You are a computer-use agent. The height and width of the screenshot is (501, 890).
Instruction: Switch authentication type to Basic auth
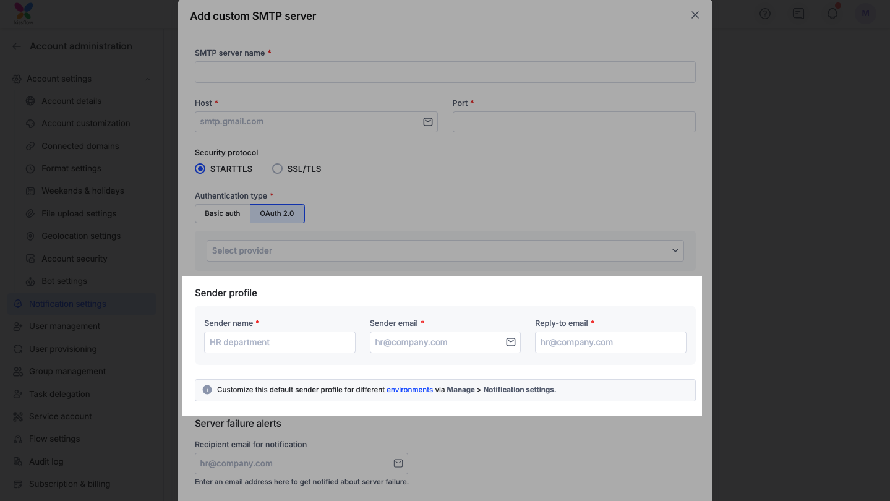point(223,213)
